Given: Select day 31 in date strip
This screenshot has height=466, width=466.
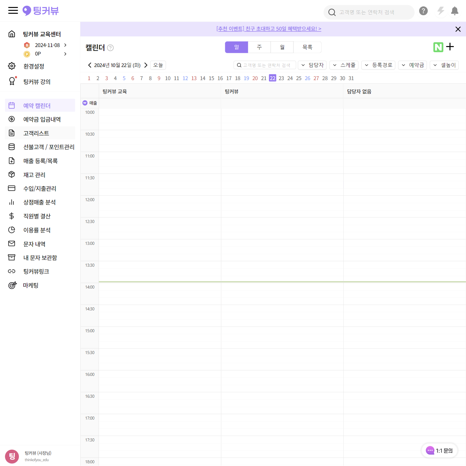Looking at the screenshot, I should pos(351,78).
